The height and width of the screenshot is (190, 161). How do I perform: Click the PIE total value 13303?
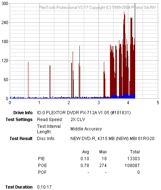pyautogui.click(x=133, y=159)
